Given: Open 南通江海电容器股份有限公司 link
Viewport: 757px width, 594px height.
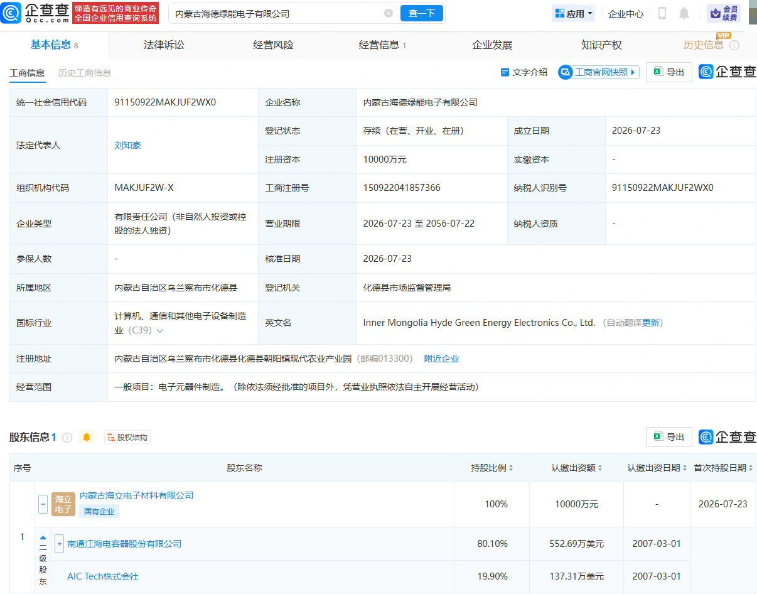Looking at the screenshot, I should click(x=124, y=544).
